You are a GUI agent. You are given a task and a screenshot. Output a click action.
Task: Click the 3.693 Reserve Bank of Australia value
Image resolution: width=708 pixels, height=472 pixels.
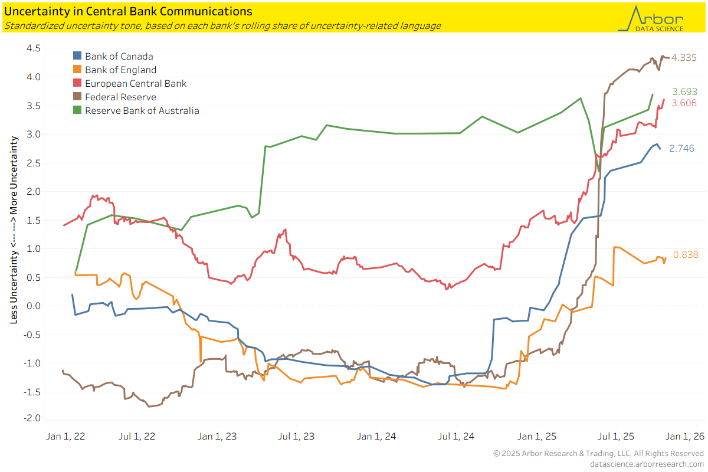click(684, 91)
